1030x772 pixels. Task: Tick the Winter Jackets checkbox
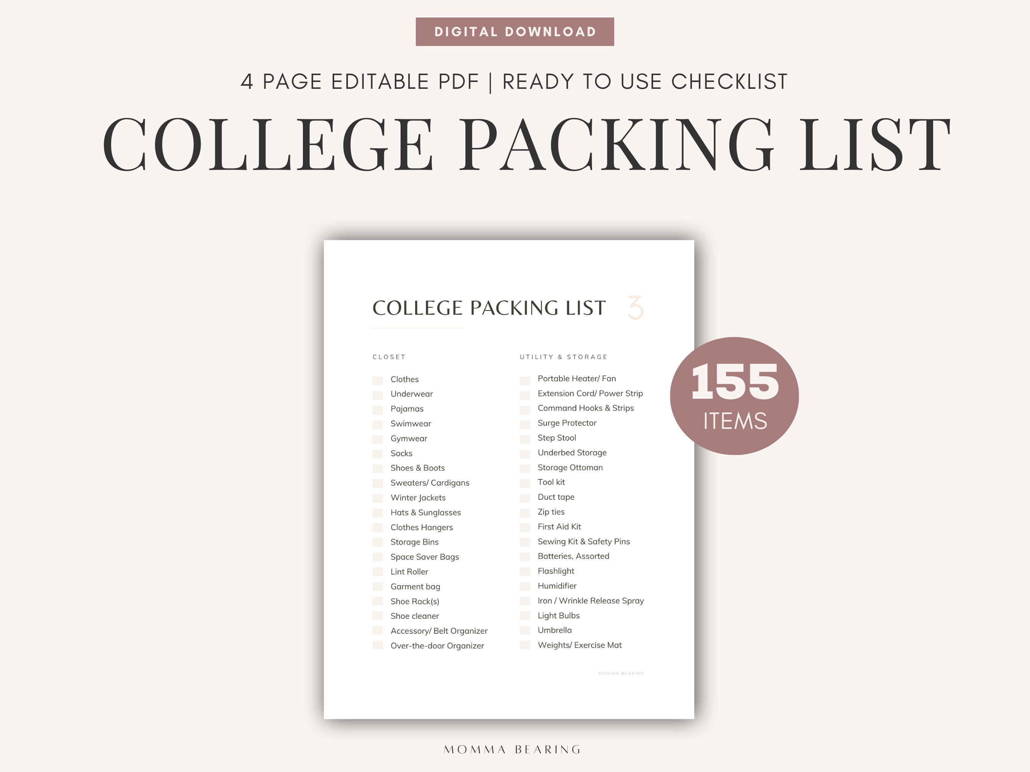point(378,498)
